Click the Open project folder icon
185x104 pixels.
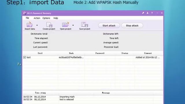click(66, 24)
